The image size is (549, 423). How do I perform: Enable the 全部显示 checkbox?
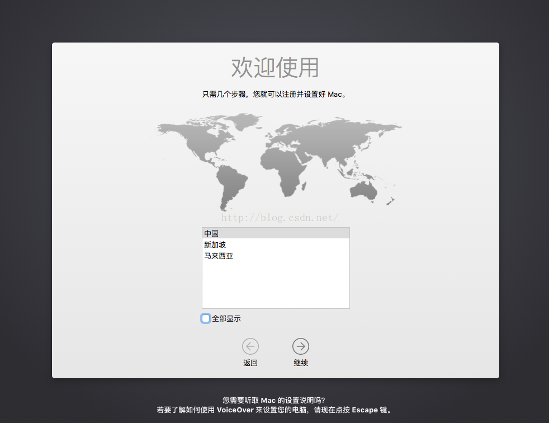point(206,318)
